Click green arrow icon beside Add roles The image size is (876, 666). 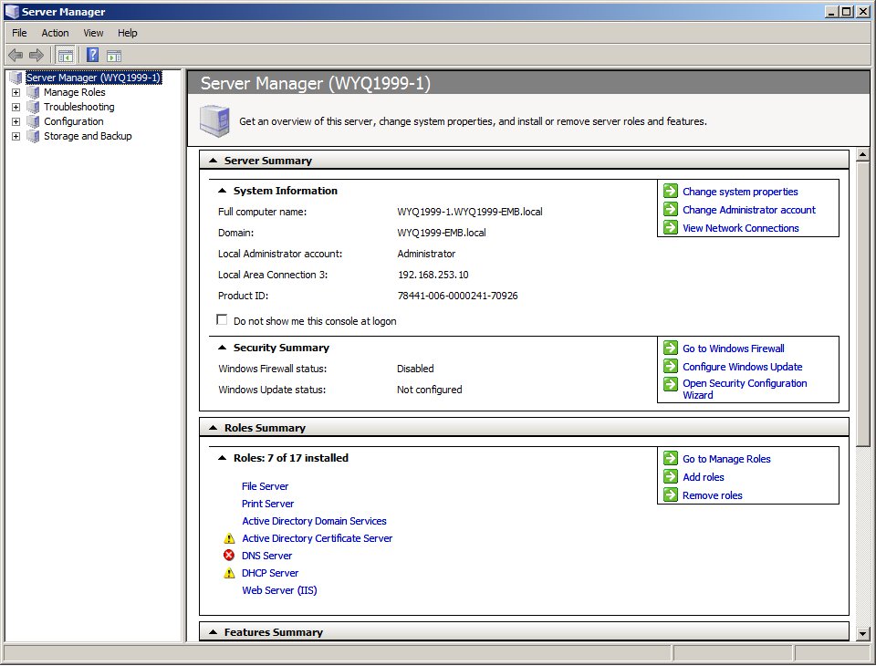(x=671, y=477)
